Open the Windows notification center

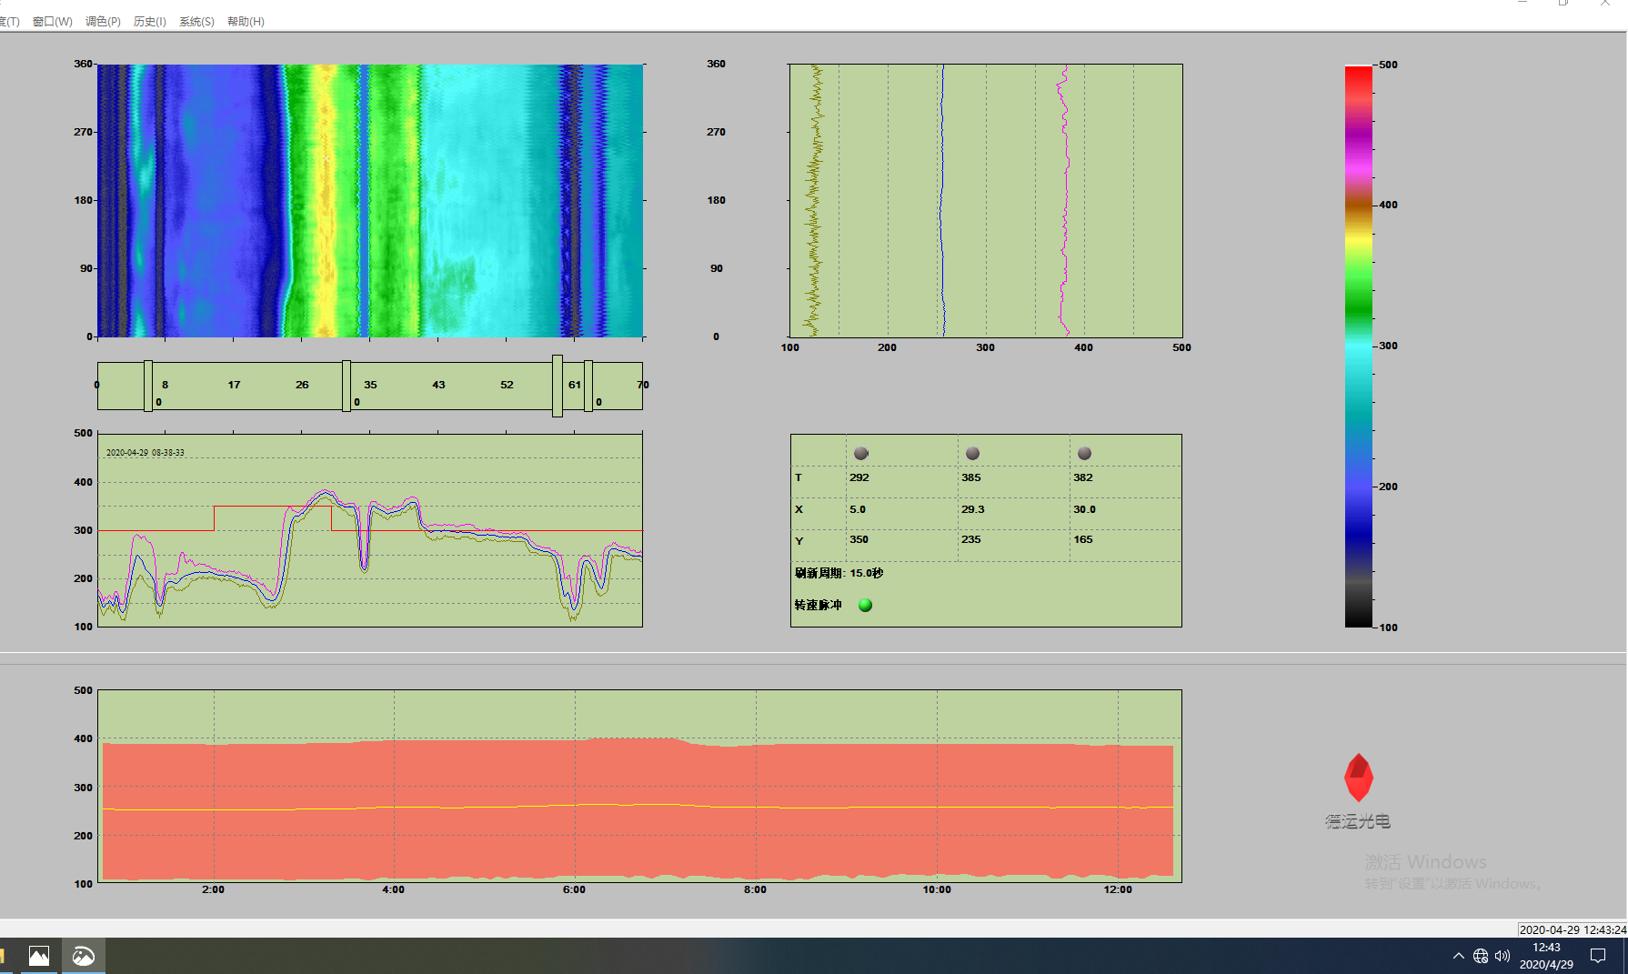point(1598,956)
